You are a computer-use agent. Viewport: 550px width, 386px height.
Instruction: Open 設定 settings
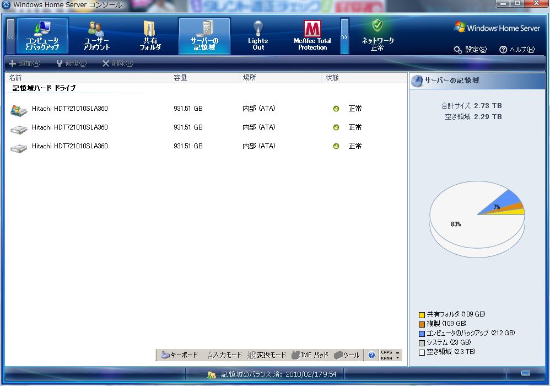point(470,50)
